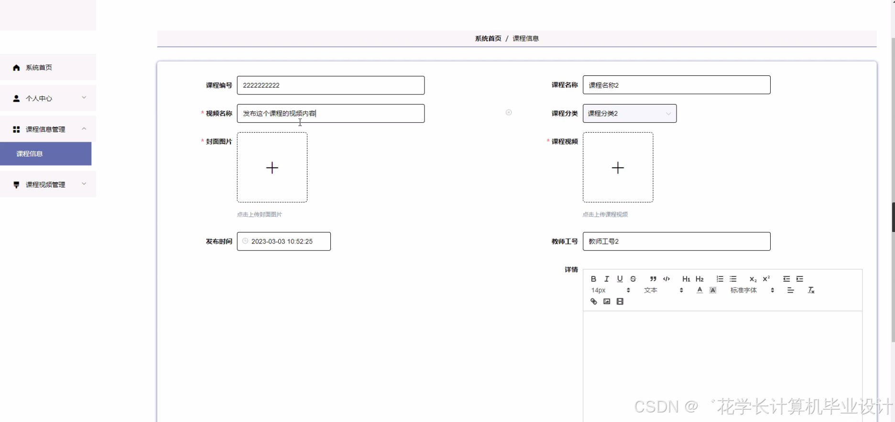The height and width of the screenshot is (422, 895).
Task: Decrease the text indent
Action: 786,279
